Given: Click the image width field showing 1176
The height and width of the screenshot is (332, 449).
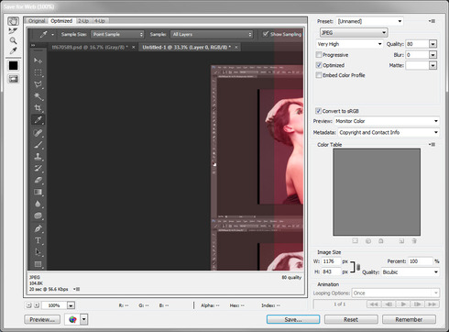Looking at the screenshot, I should click(331, 261).
